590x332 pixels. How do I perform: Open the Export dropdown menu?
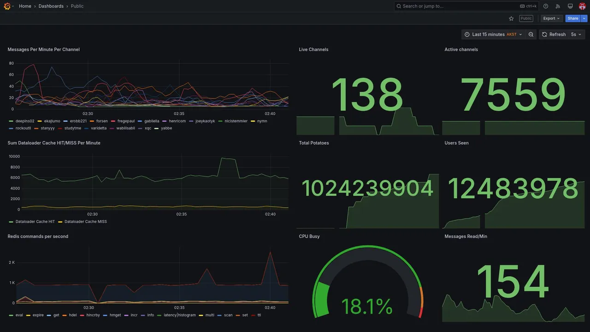[551, 18]
